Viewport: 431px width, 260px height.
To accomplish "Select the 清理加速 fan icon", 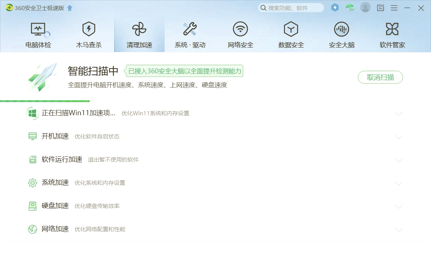I will tap(139, 29).
